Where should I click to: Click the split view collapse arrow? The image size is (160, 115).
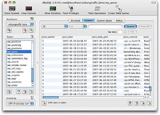pyautogui.click(x=37, y=63)
